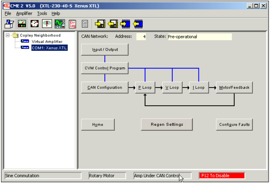Open the Error Log icon
This screenshot has height=183, width=270.
coord(73,24)
